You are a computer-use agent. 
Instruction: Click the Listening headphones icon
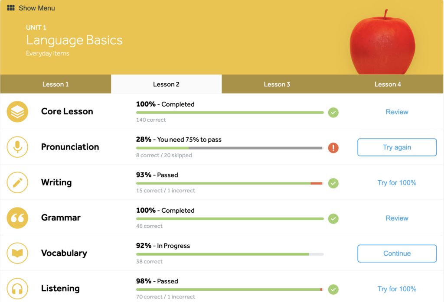[x=17, y=289]
